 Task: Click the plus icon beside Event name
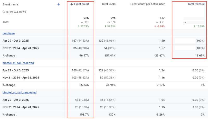pos(58,4)
